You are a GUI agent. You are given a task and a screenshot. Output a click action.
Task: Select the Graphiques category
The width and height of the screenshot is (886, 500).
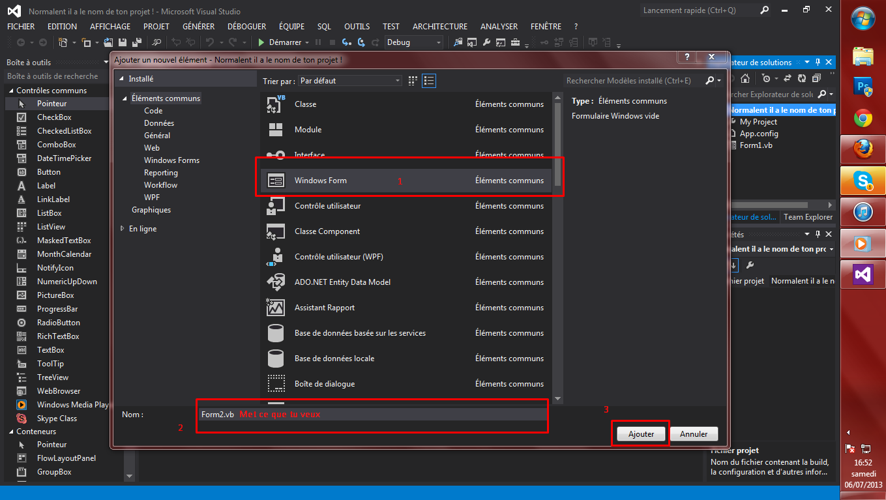(151, 210)
